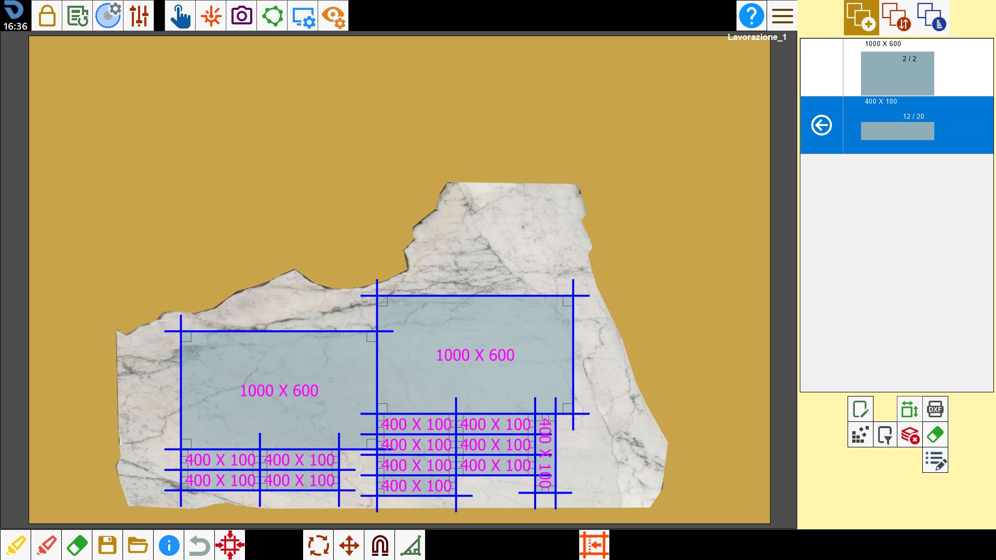This screenshot has width=996, height=560.
Task: Select the add pieces tab icon
Action: (861, 17)
